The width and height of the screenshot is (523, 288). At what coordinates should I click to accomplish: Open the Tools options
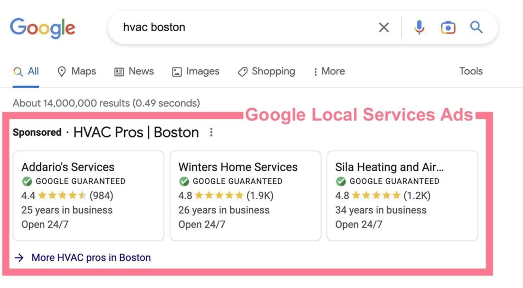click(x=471, y=71)
